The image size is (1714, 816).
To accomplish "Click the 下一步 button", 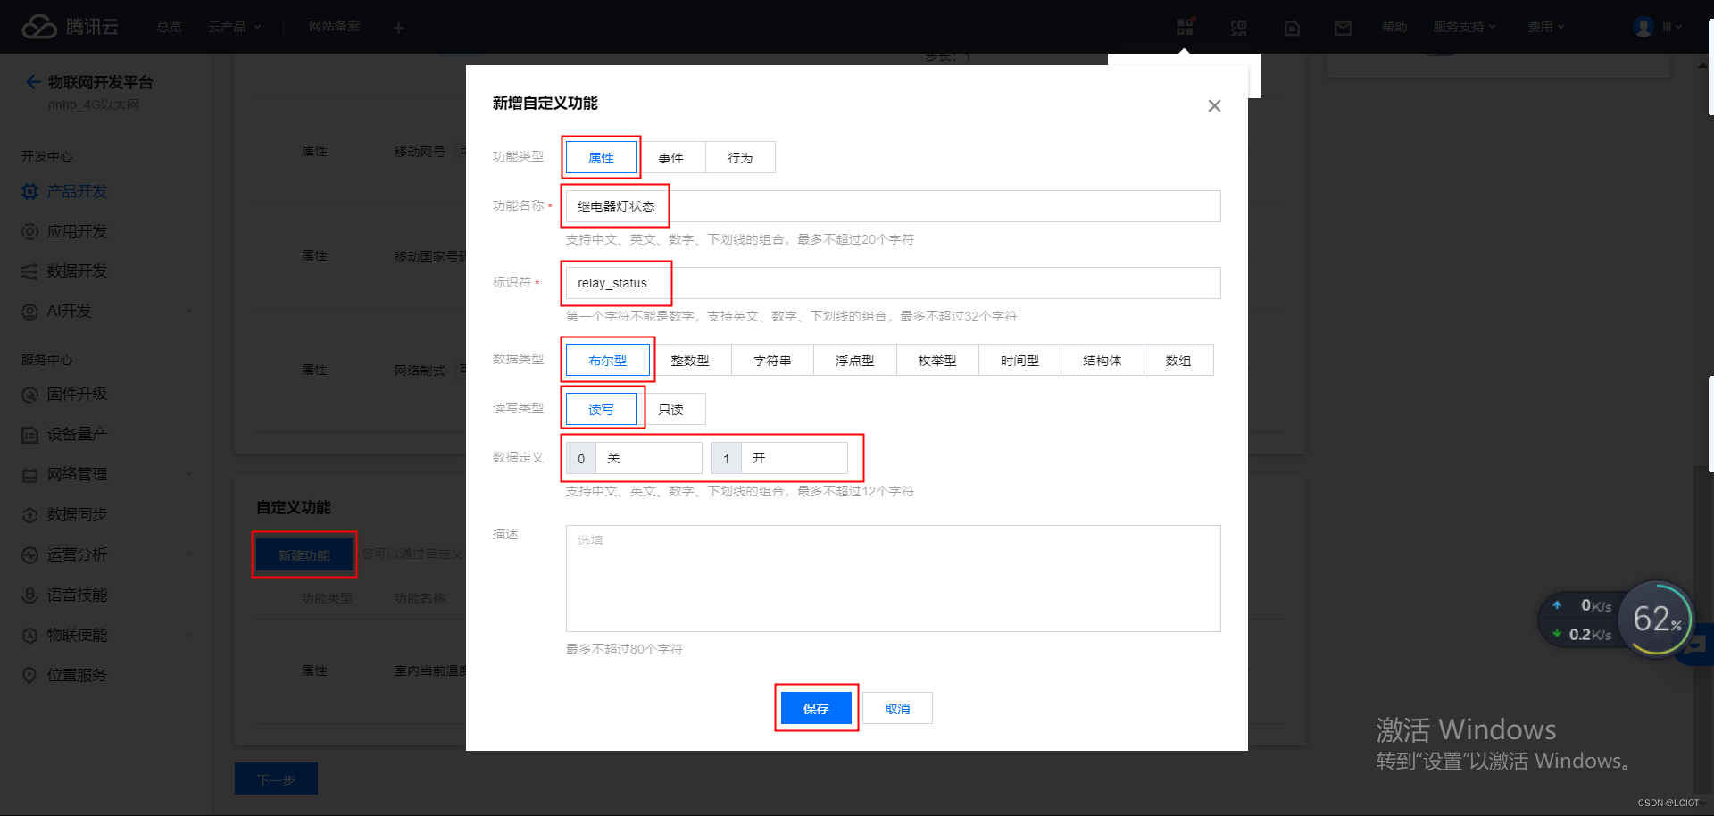I will click(x=276, y=779).
